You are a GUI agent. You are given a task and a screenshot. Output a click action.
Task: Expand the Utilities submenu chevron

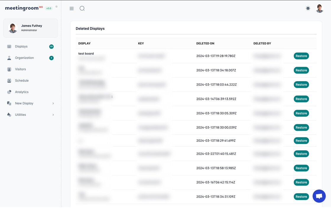pyautogui.click(x=53, y=115)
